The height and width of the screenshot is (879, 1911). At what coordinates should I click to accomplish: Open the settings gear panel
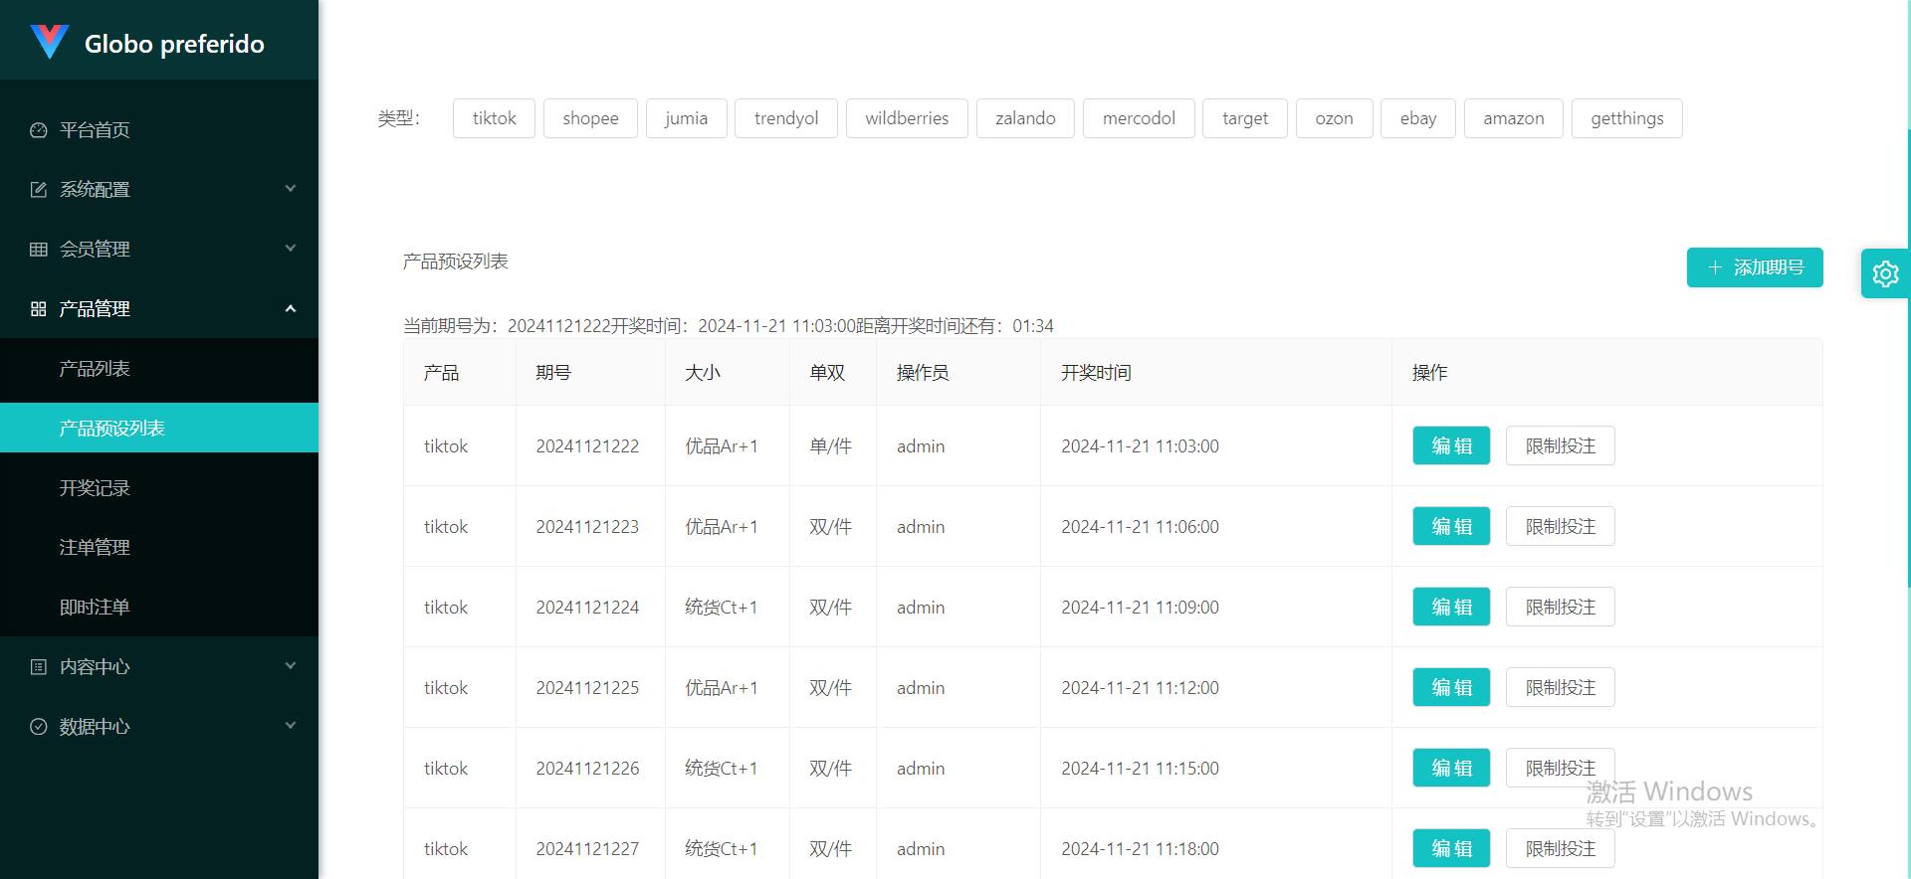(1885, 273)
